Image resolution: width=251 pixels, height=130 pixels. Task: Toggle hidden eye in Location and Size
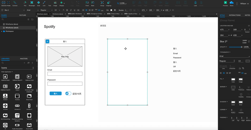pos(249,25)
